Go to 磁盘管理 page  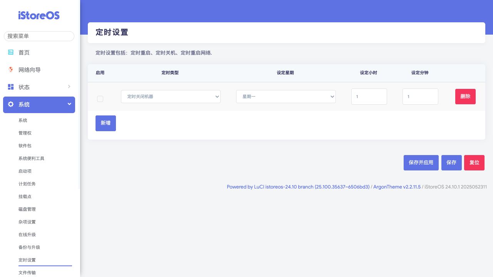tap(27, 209)
